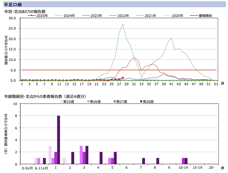Select the 2020年 legend entry
Screen dimensions: 228x173
173,16
